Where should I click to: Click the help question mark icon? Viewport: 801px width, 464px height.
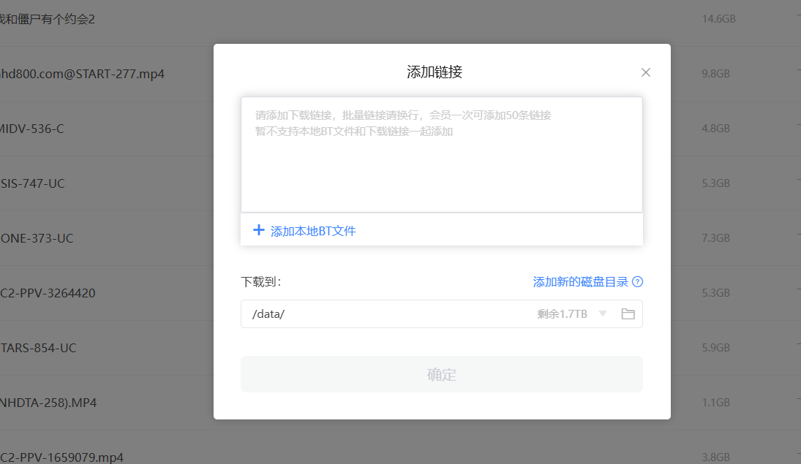click(638, 282)
